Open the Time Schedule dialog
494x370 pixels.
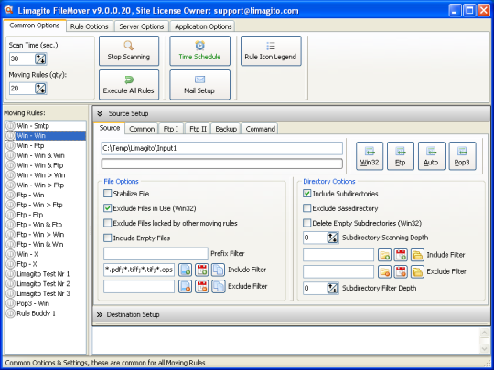199,51
